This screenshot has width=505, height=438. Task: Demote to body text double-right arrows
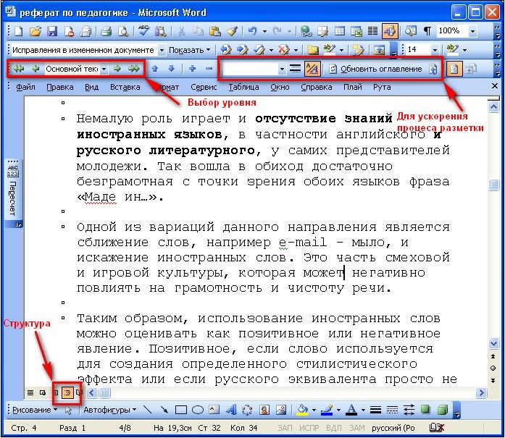click(134, 69)
